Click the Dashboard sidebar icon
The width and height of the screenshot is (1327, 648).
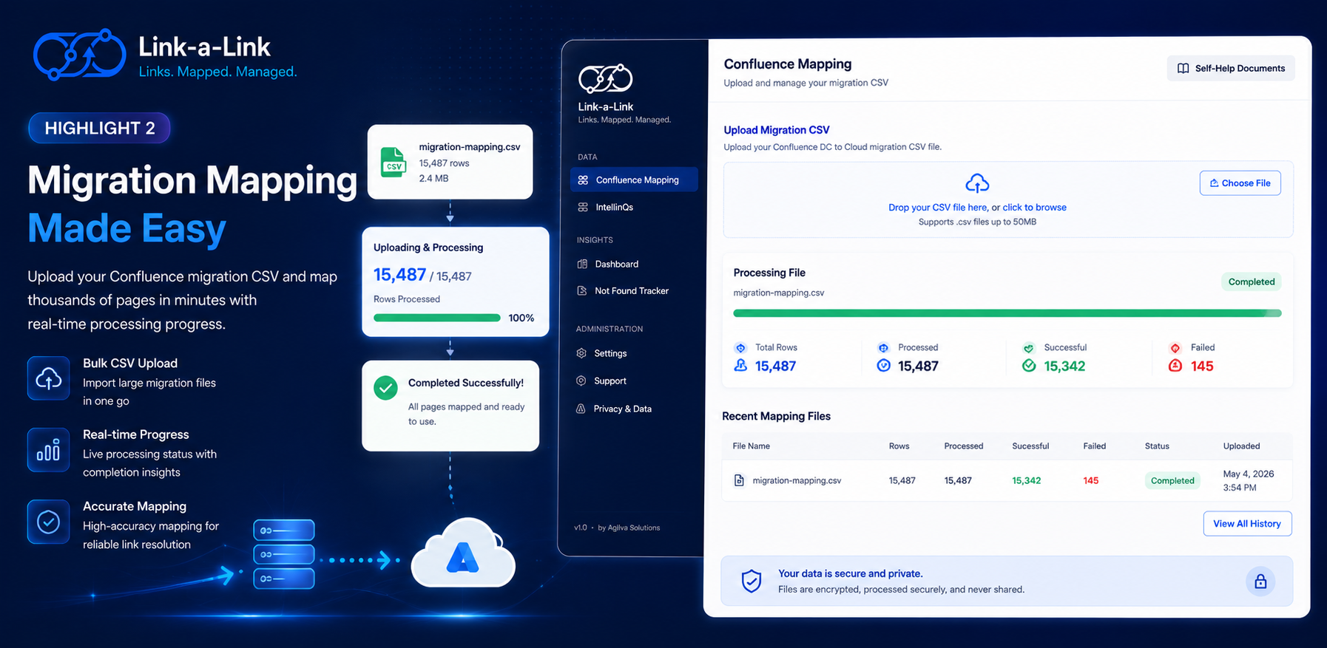pos(582,264)
